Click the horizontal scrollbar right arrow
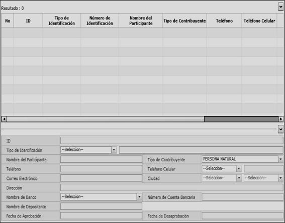 click(x=281, y=119)
